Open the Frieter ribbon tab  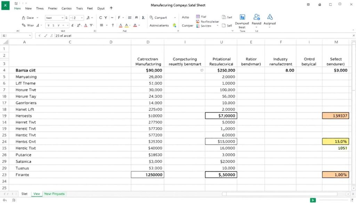pos(52,8)
